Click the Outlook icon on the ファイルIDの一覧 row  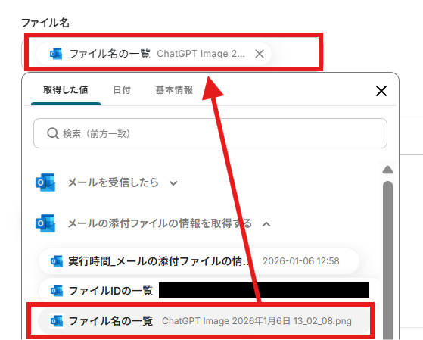coord(57,291)
